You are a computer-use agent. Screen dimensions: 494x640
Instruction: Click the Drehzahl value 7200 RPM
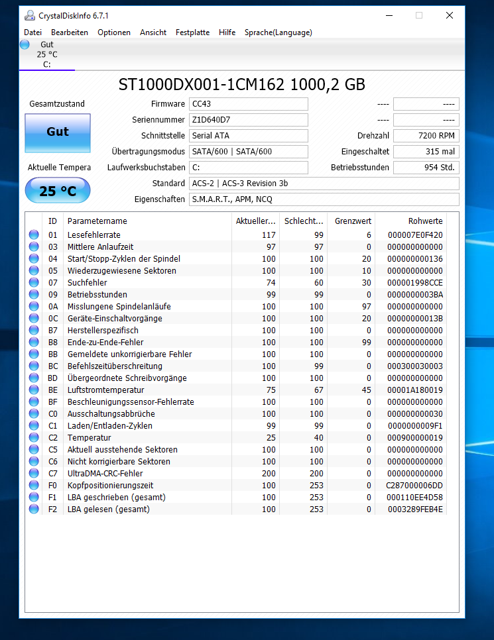(426, 136)
